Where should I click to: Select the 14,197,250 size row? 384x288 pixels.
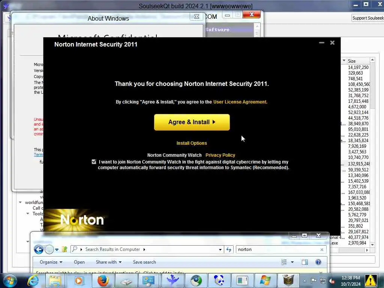(358, 67)
